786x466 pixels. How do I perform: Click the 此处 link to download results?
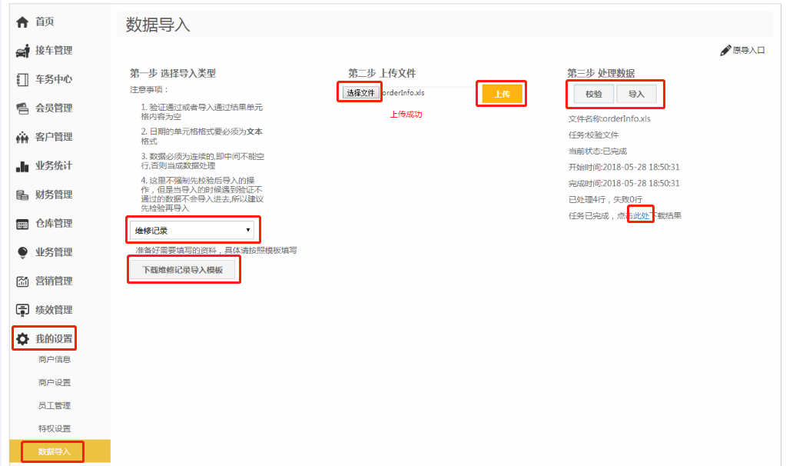[641, 215]
